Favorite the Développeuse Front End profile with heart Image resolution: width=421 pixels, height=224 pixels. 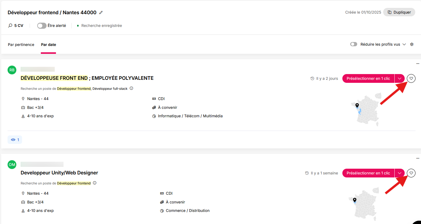click(411, 78)
